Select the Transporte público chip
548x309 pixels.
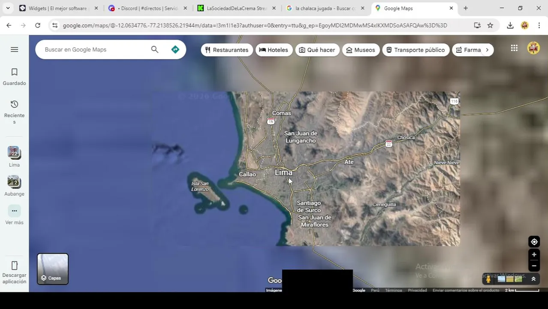click(415, 50)
